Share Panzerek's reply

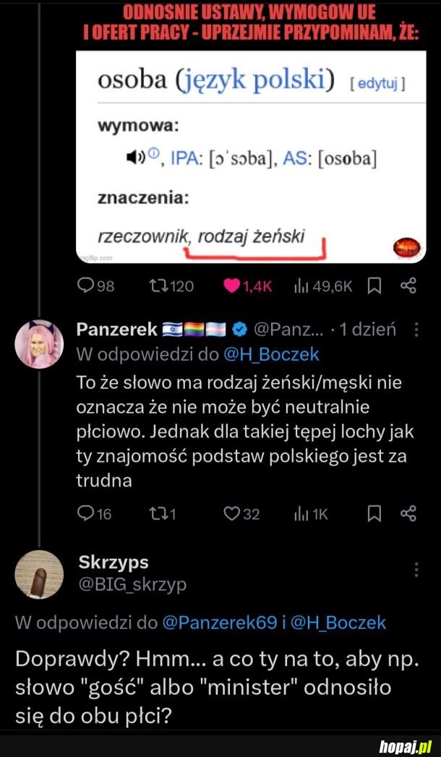click(408, 514)
